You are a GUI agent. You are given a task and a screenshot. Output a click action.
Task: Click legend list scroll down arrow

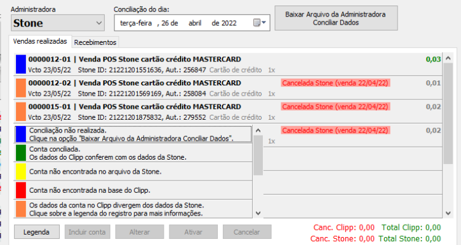(x=258, y=213)
